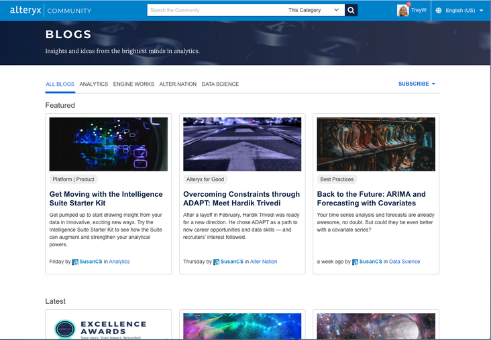The image size is (491, 340).
Task: Open the Data Science blog link in footer
Action: (404, 262)
